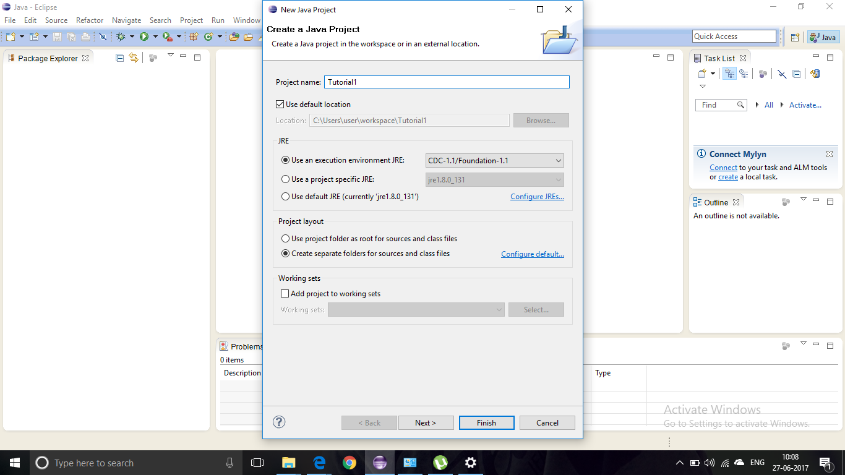Open the CDC-1.1/Foundation-1.1 environment dropdown
The width and height of the screenshot is (845, 475).
point(495,161)
